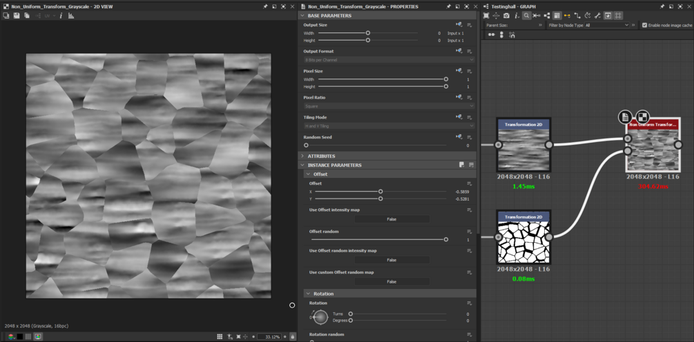The image size is (694, 342).
Task: Toggle Use Offset intensity map False button
Action: [x=392, y=219]
